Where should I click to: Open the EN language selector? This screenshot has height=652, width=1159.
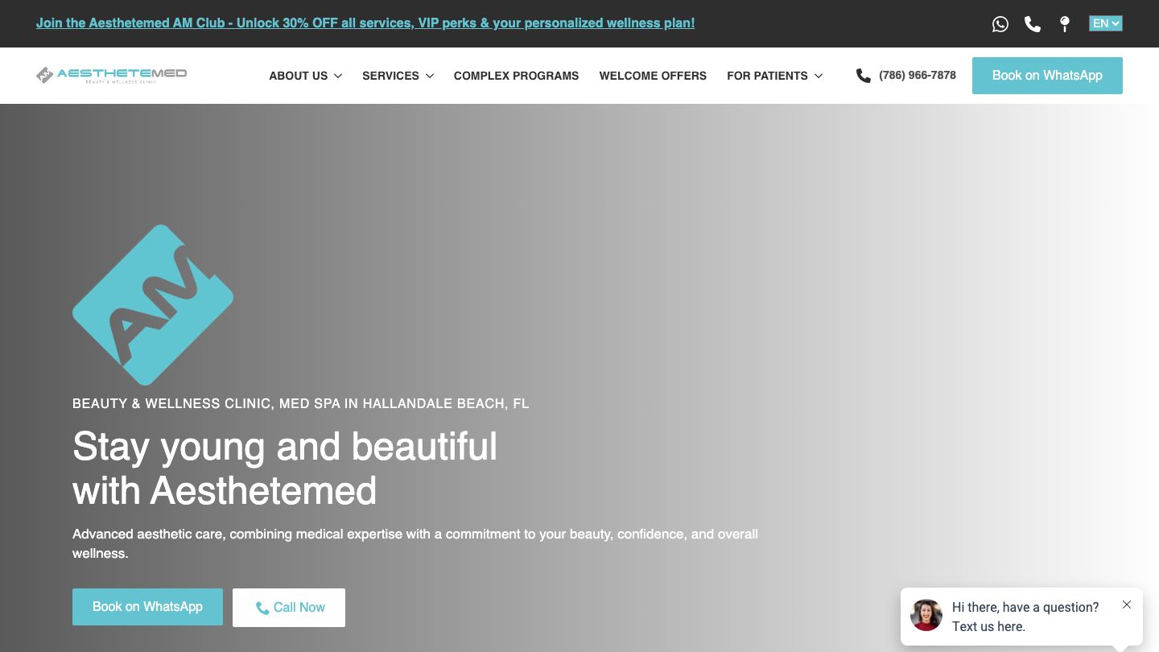(x=1105, y=23)
